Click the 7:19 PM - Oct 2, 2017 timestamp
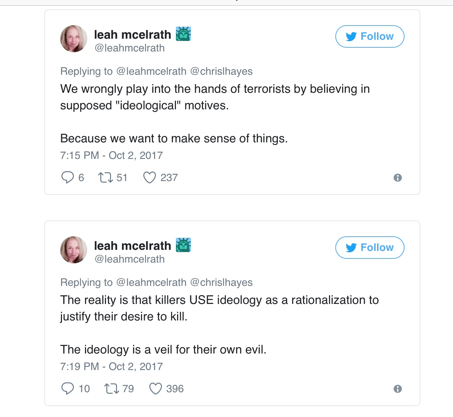453x417 pixels. pyautogui.click(x=111, y=367)
